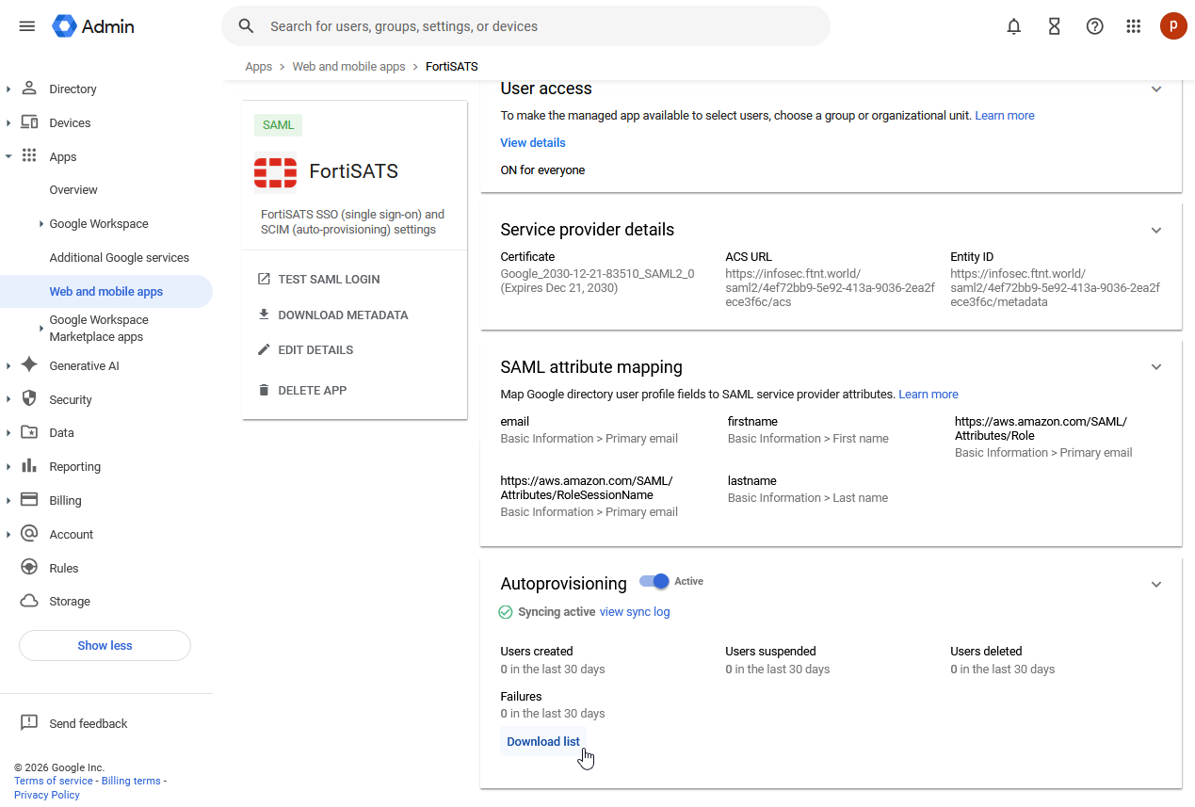Click the Test SAML Login launch icon
This screenshot has width=1195, height=807.
click(264, 279)
